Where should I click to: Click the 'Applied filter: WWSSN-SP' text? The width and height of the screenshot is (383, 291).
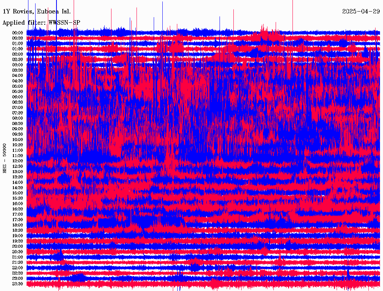tap(41, 23)
